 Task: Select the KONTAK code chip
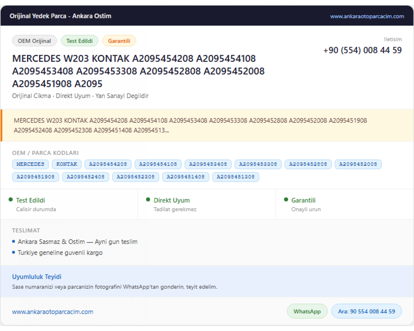click(x=67, y=164)
